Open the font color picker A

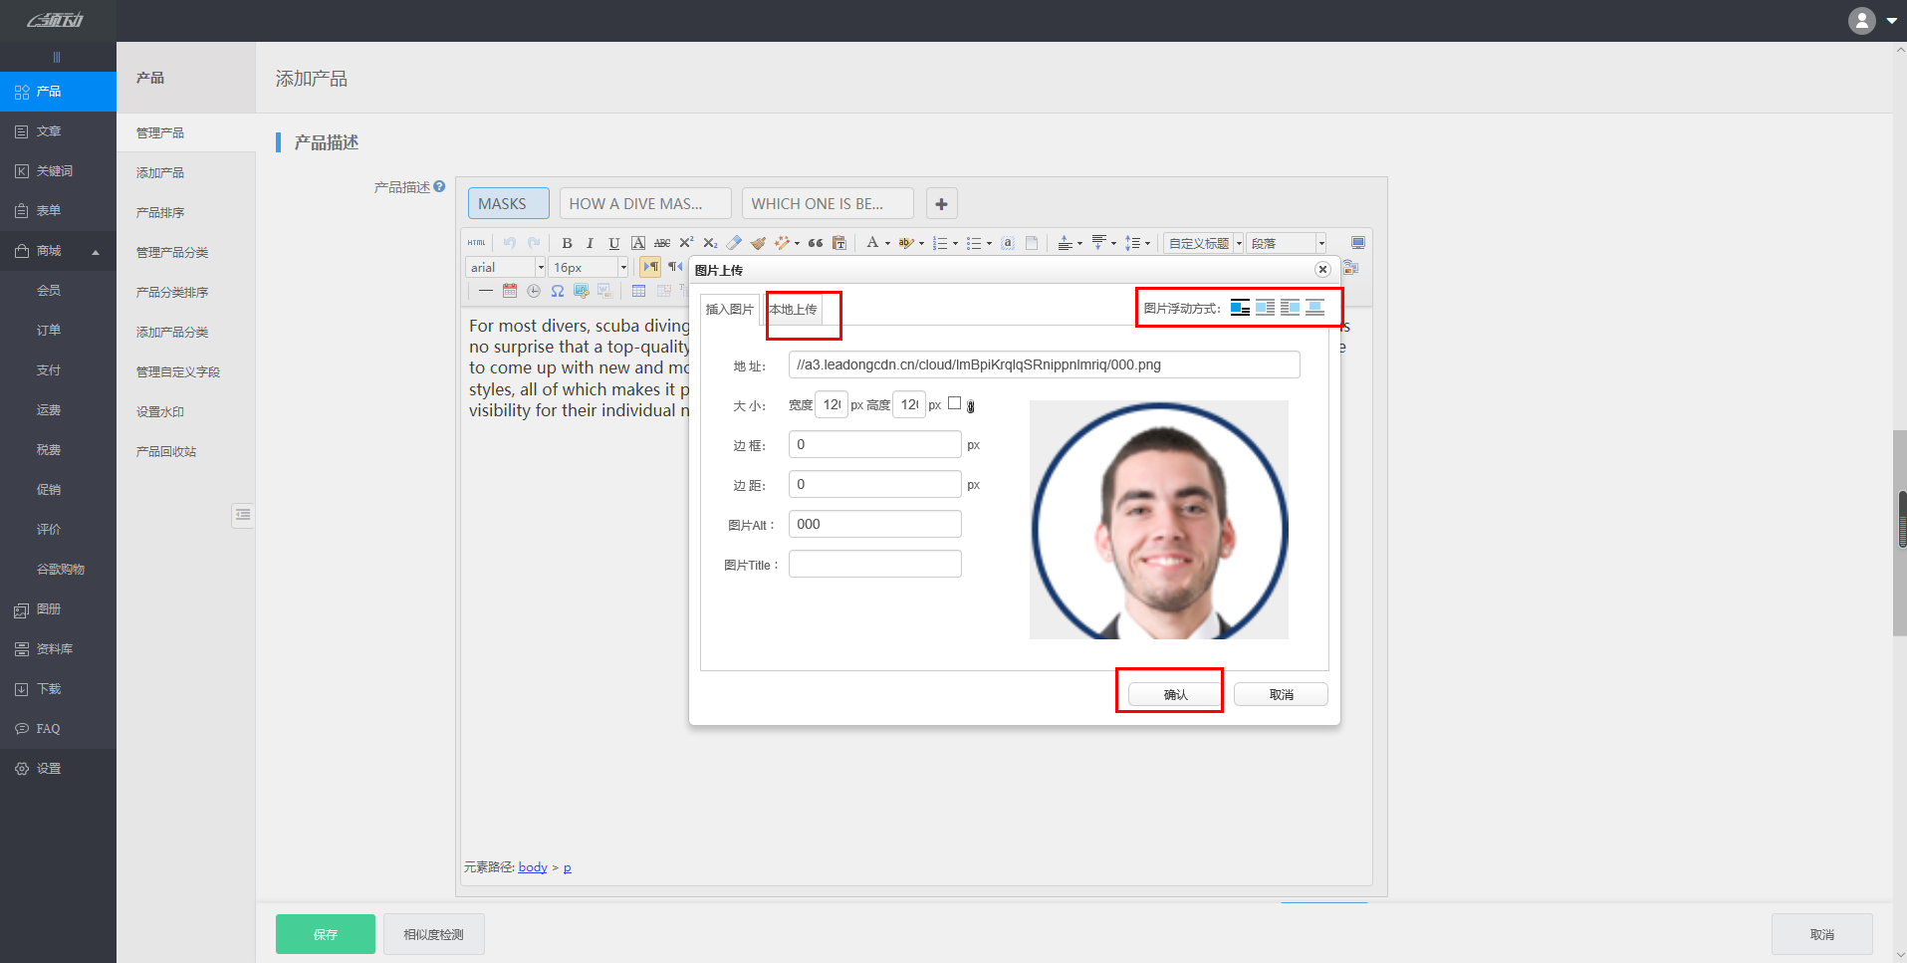[x=872, y=243]
